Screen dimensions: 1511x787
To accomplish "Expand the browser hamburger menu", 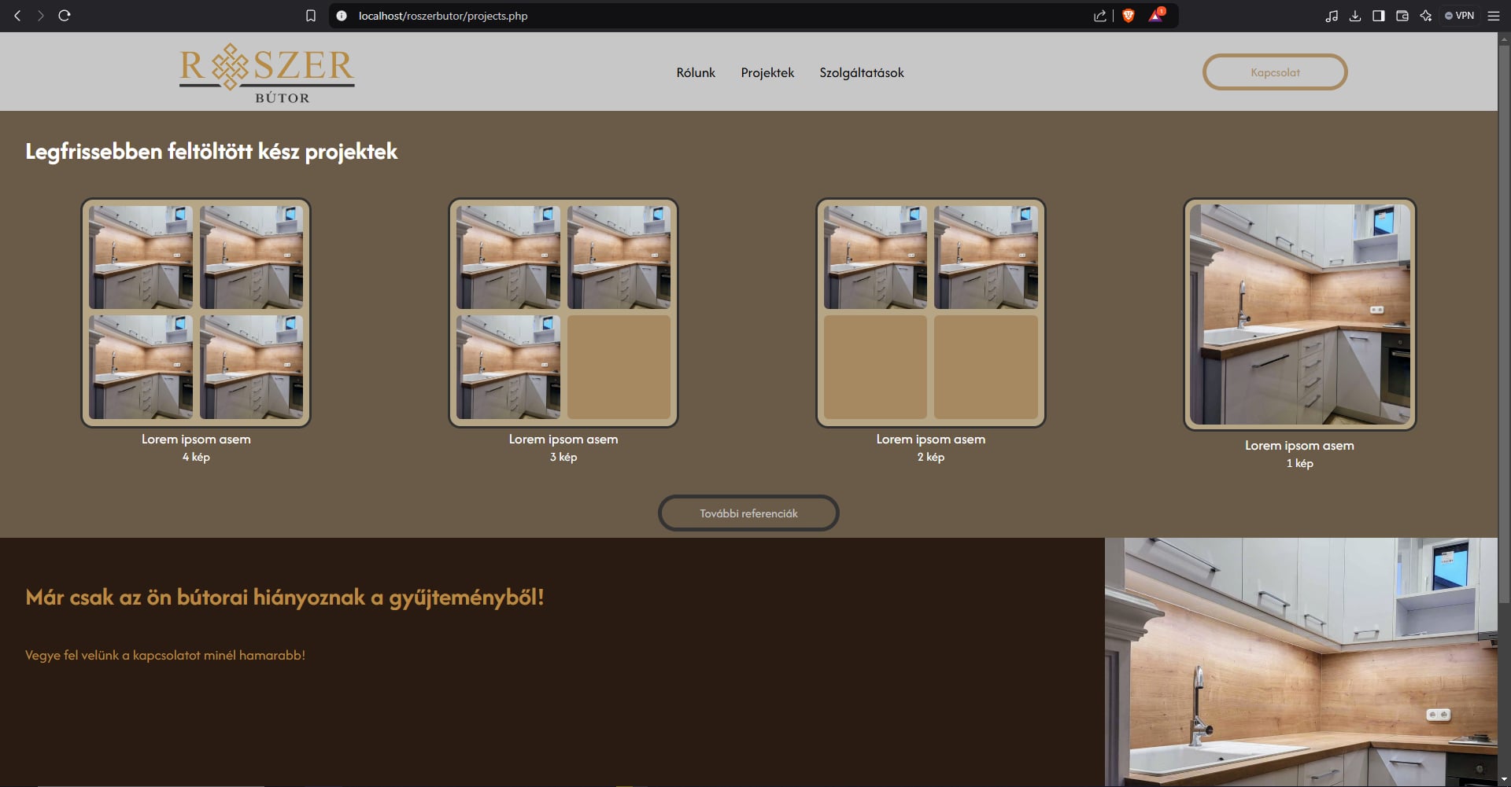I will [x=1493, y=16].
